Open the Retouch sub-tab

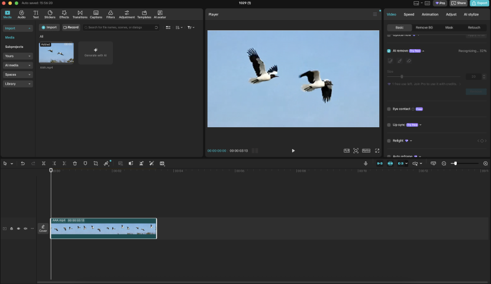tap(474, 28)
